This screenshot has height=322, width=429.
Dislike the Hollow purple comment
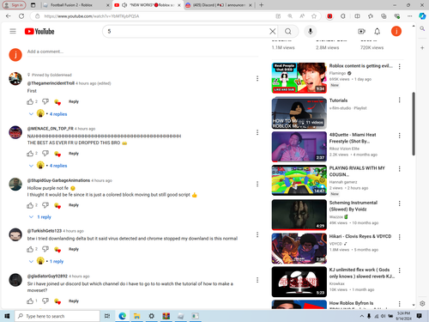coord(45,205)
